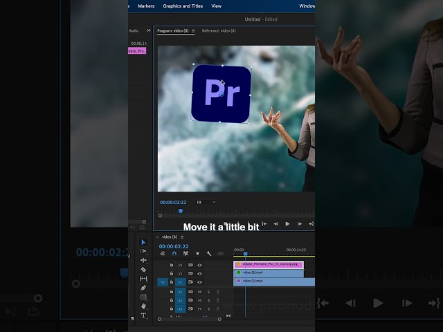The height and width of the screenshot is (332, 443).
Task: Hide track V2 with eye icon
Action: (199, 274)
